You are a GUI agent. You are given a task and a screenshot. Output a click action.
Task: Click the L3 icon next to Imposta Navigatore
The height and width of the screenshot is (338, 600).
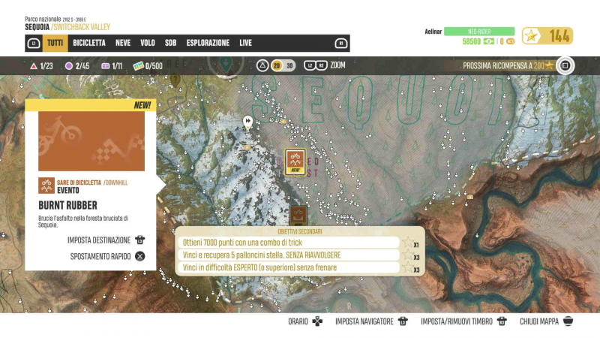pos(403,321)
